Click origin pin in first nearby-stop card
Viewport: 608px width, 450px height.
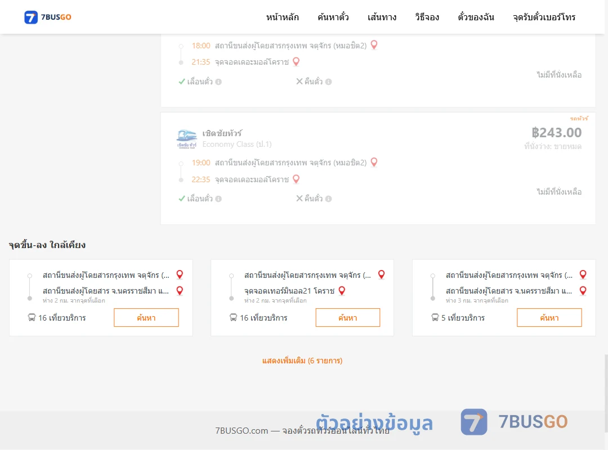pyautogui.click(x=180, y=274)
